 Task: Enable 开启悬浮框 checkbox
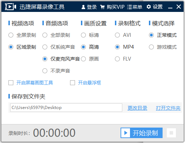click(x=73, y=83)
